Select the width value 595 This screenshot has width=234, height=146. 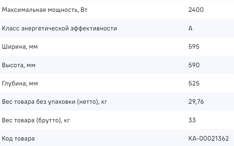pos(194,47)
